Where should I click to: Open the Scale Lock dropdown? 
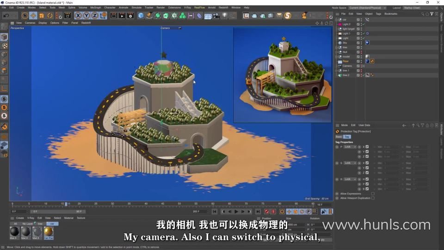[x=350, y=163]
